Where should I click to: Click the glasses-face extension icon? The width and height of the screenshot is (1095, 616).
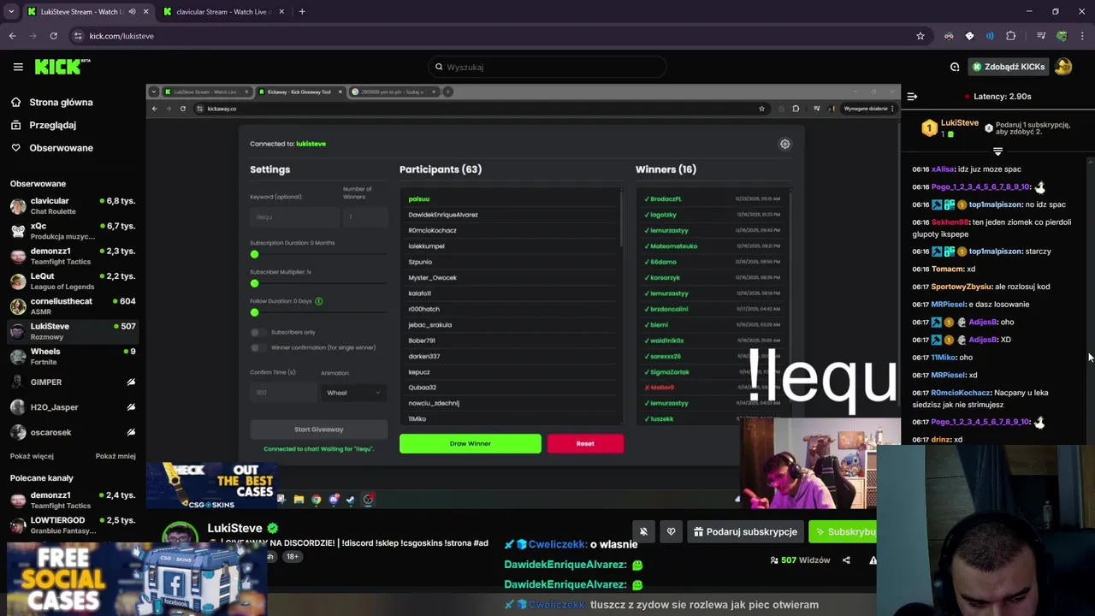point(949,36)
